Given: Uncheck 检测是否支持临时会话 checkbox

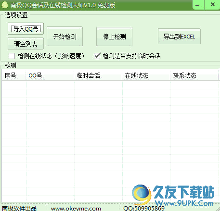Looking at the screenshot, I should click(x=97, y=56).
